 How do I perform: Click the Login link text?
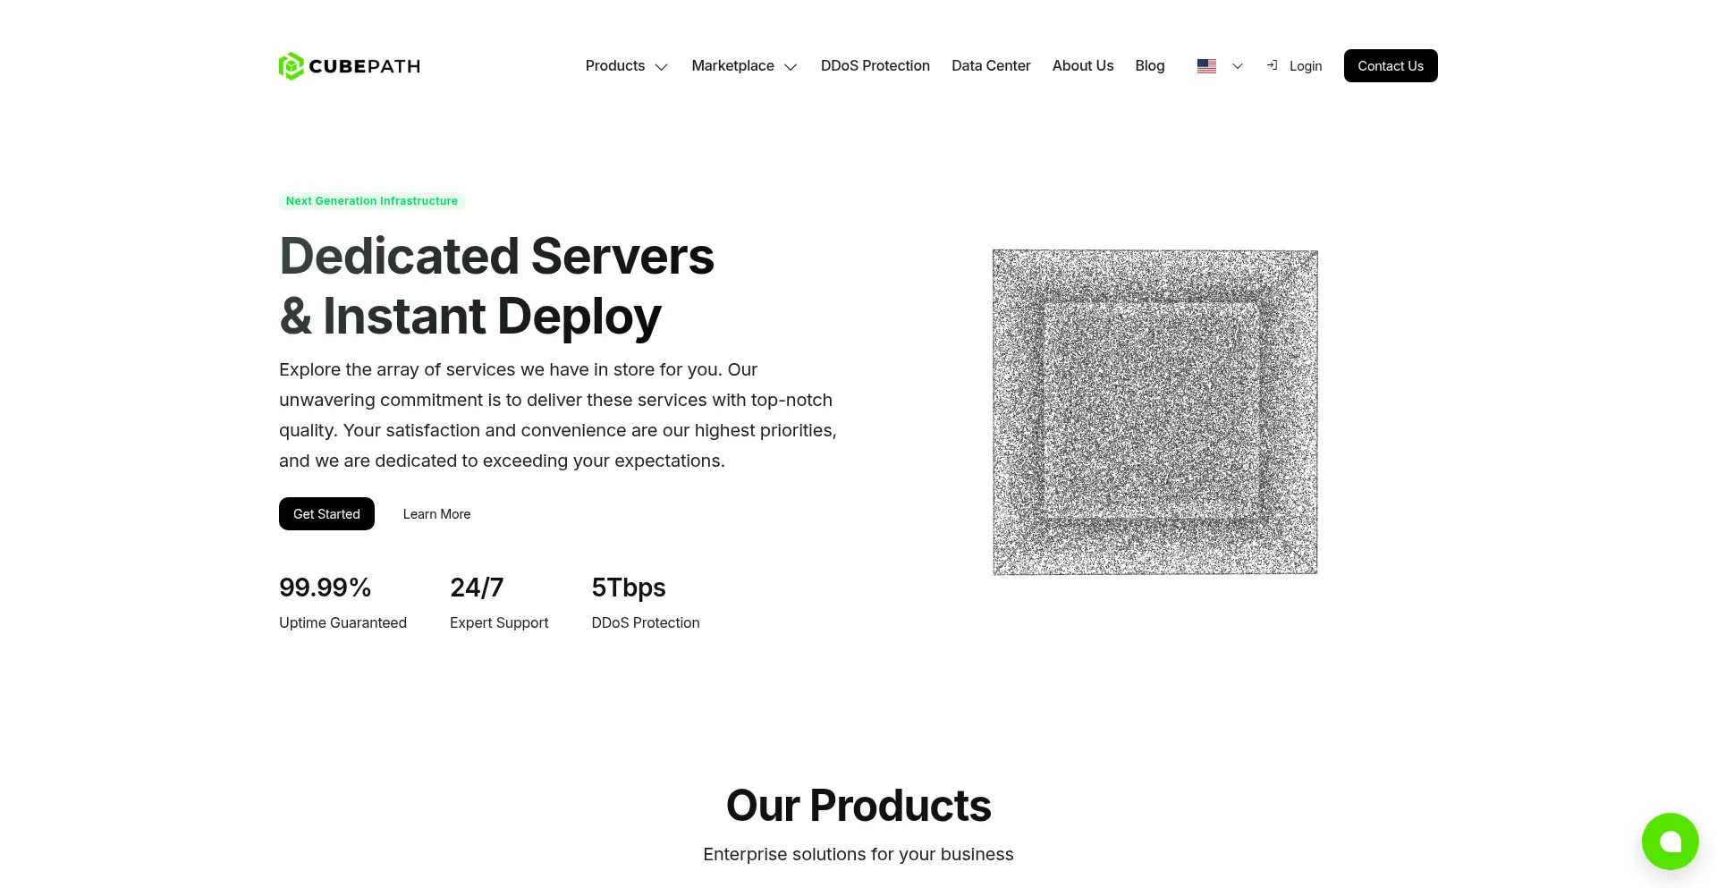click(1305, 66)
